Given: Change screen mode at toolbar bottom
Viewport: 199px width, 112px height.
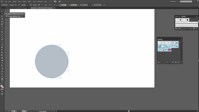Looking at the screenshot, I should 2,94.
